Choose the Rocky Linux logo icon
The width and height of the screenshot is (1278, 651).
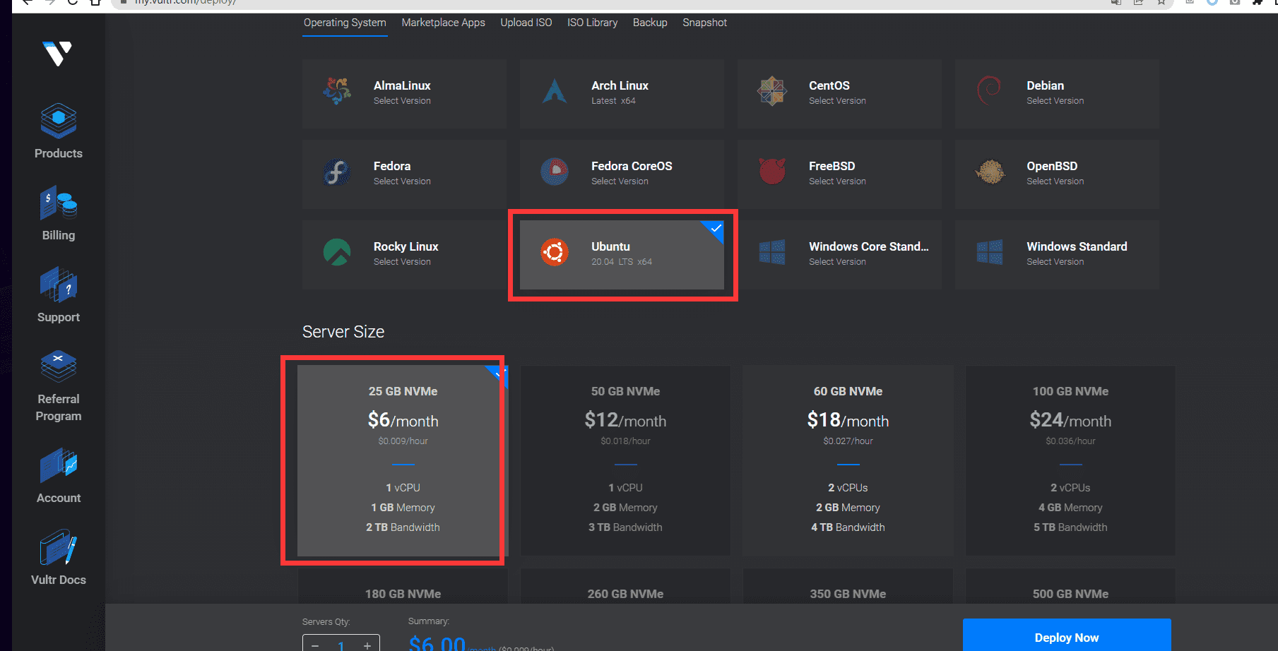pyautogui.click(x=337, y=252)
